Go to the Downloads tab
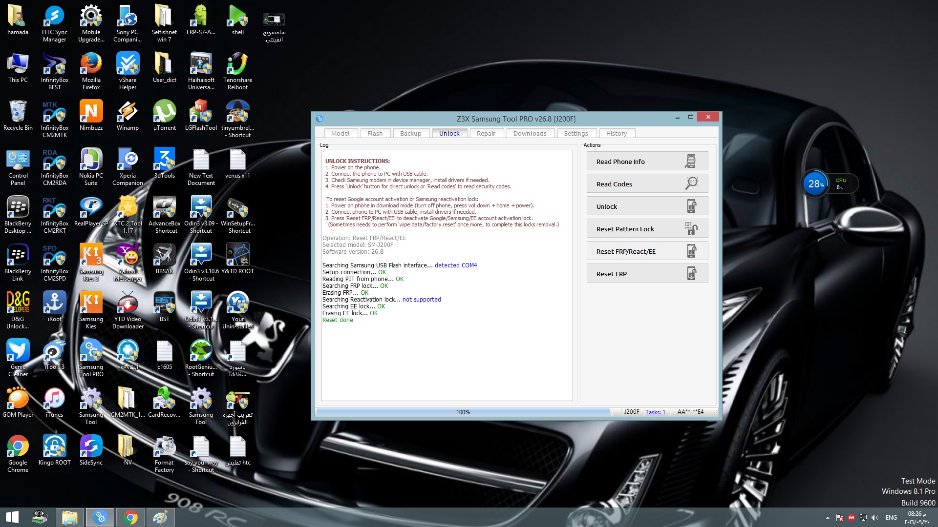The image size is (938, 527). pos(530,133)
